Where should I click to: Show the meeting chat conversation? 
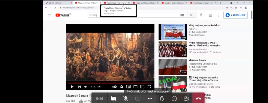coord(174,98)
